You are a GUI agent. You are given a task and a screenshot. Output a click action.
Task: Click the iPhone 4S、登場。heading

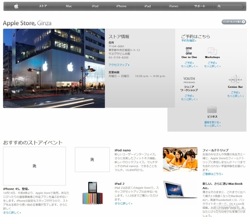click(16, 189)
